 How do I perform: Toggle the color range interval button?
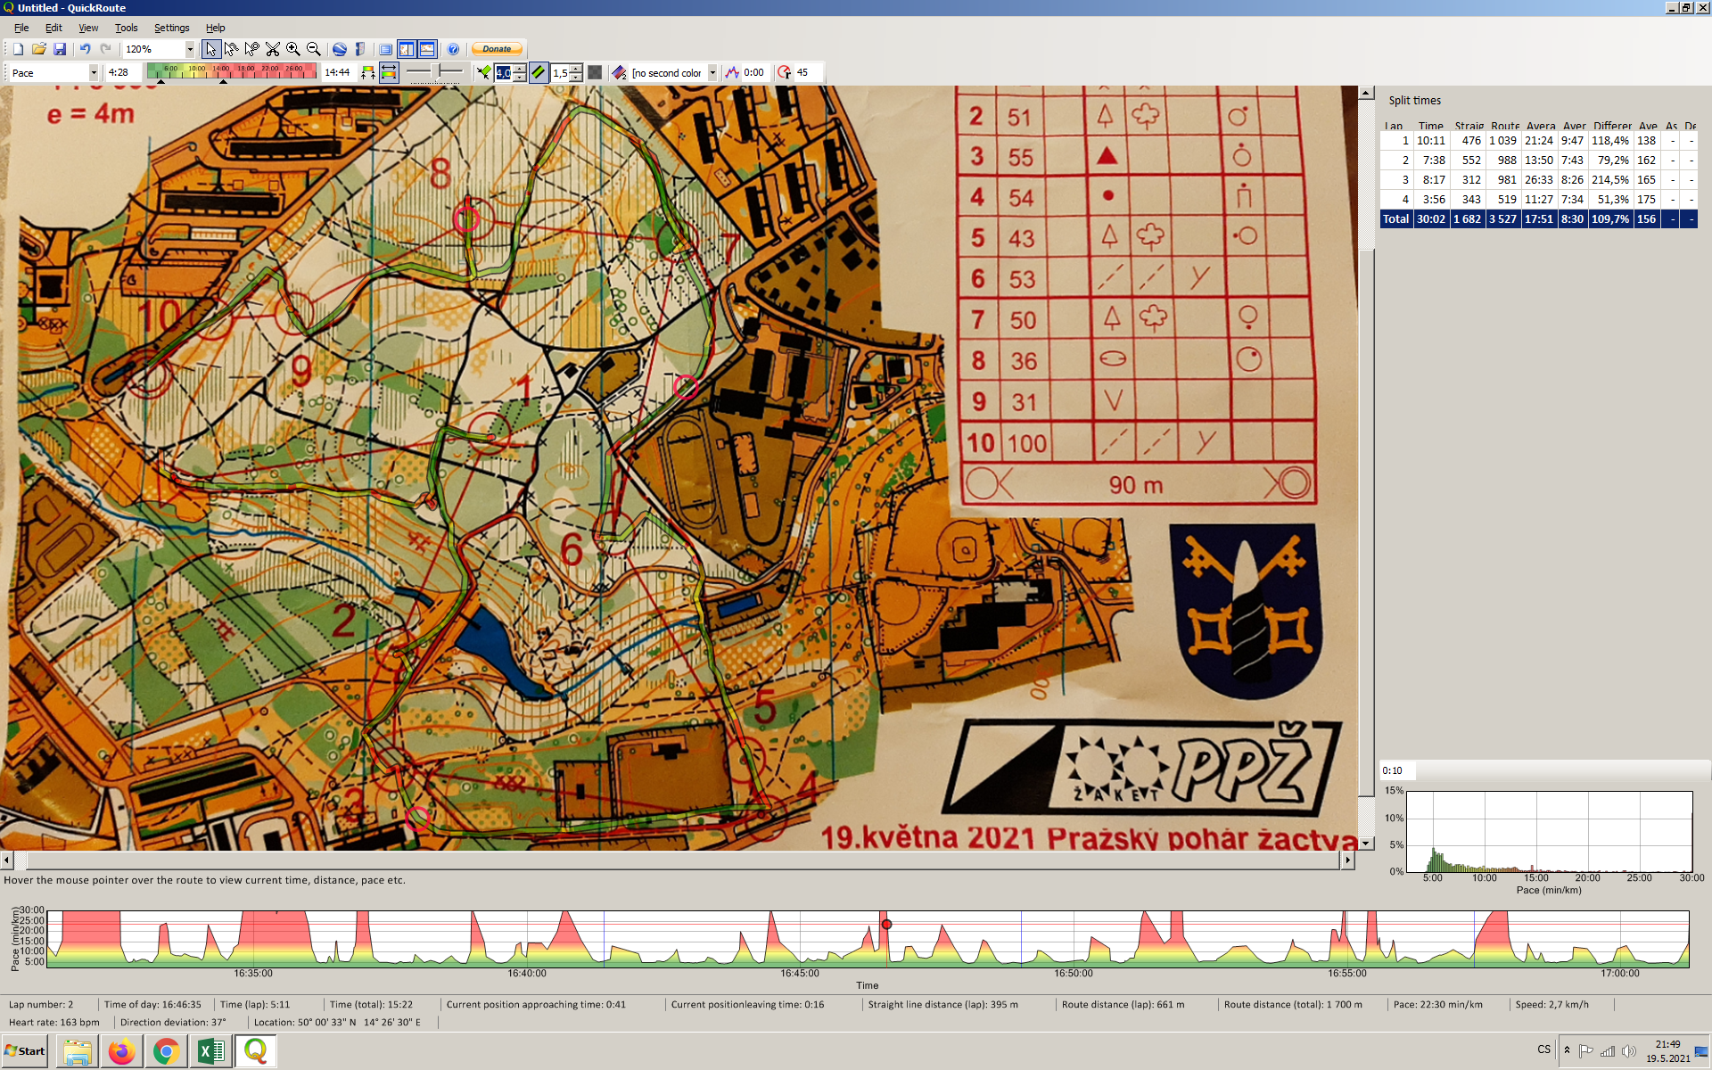click(389, 73)
